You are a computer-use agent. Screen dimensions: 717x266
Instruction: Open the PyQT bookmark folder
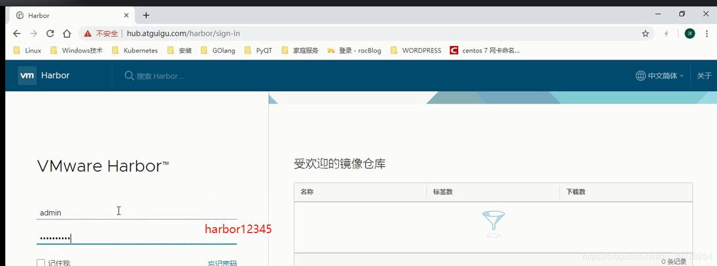[x=258, y=50]
